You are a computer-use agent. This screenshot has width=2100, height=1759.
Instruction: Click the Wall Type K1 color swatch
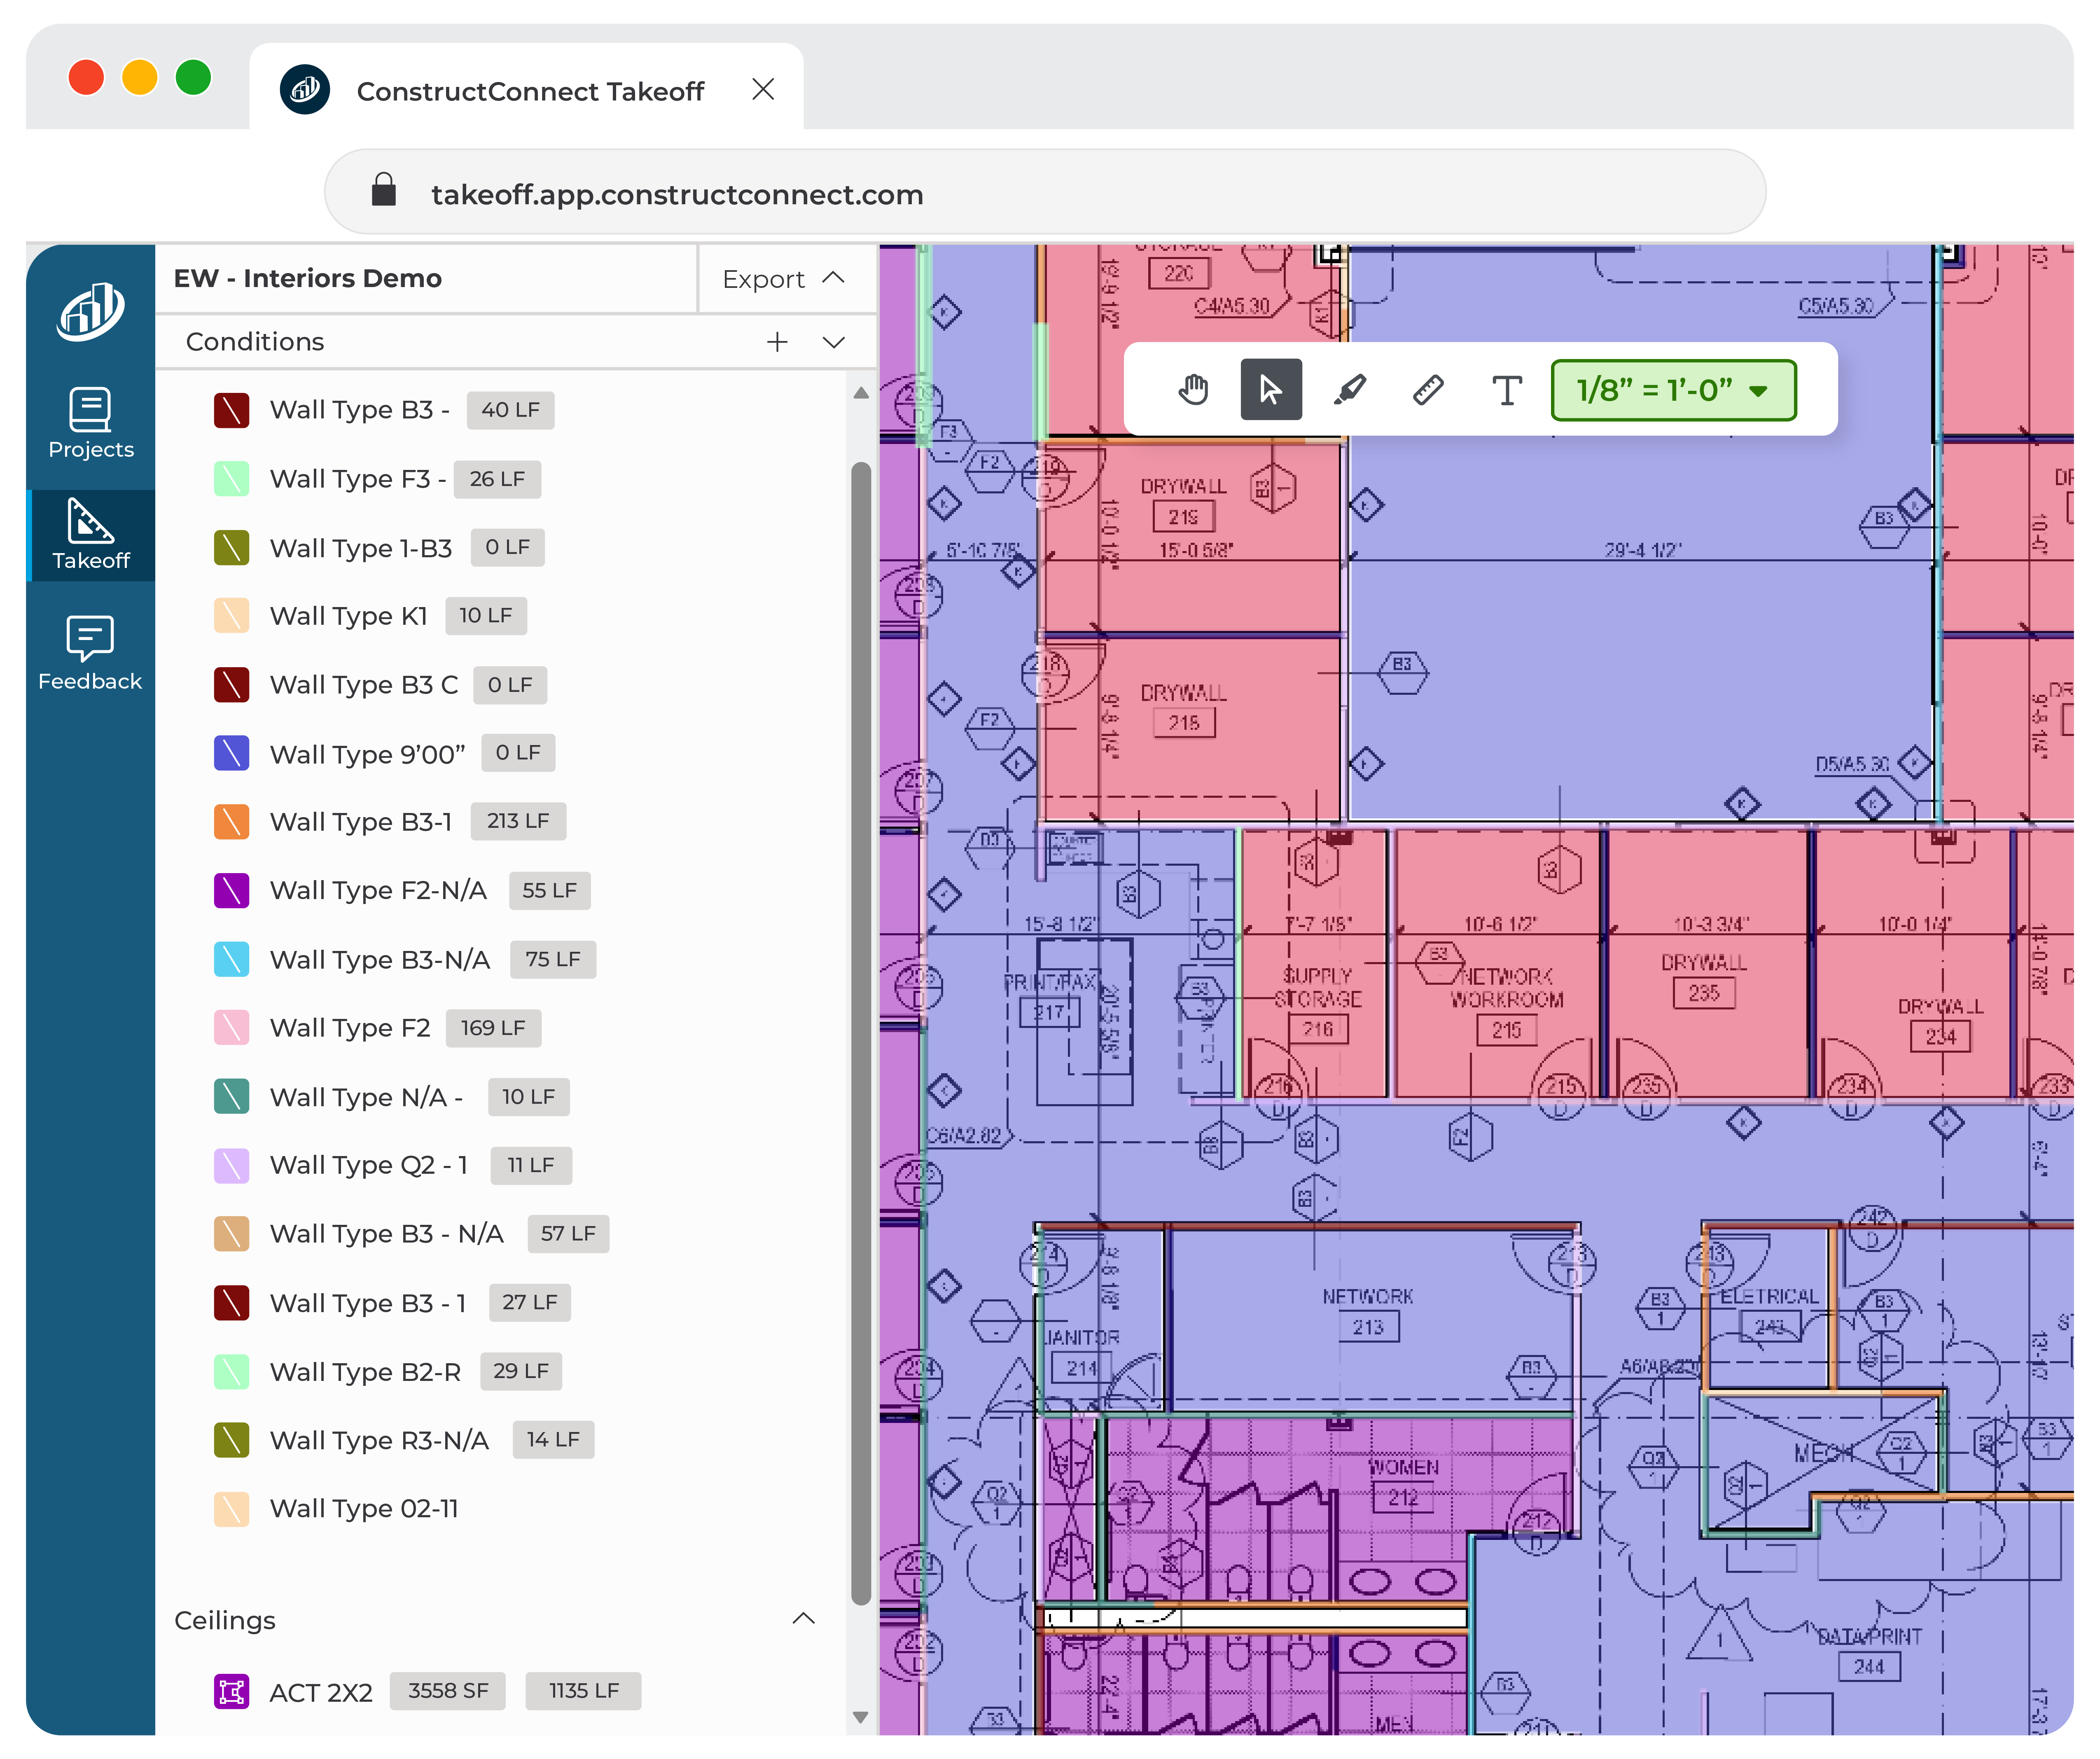pyautogui.click(x=231, y=616)
